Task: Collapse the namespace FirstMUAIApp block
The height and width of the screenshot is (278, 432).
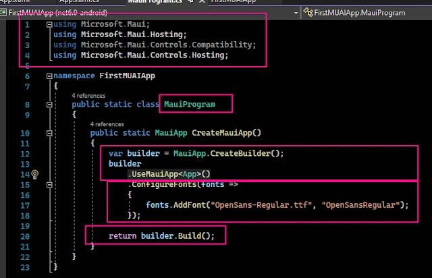Action: pyautogui.click(x=49, y=76)
